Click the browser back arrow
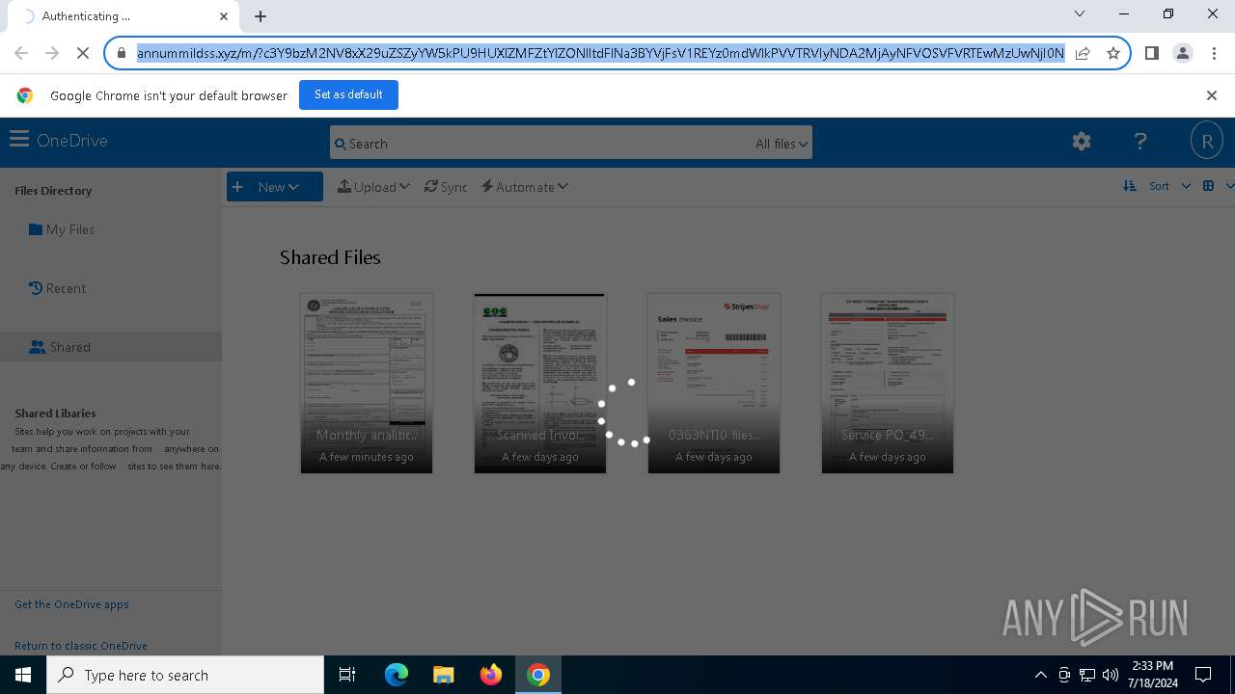 pyautogui.click(x=21, y=53)
